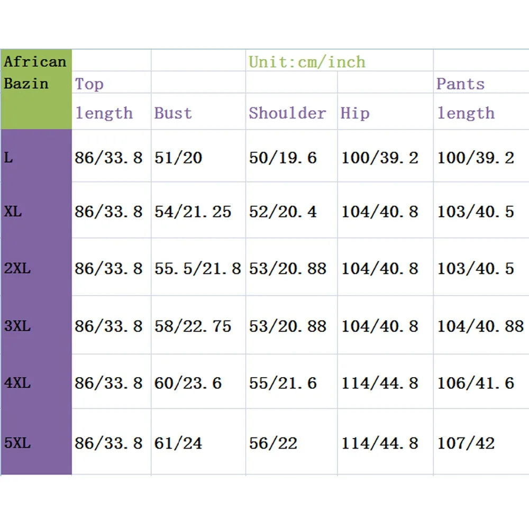Click the 3XL size row label
529x529 pixels.
click(x=17, y=326)
